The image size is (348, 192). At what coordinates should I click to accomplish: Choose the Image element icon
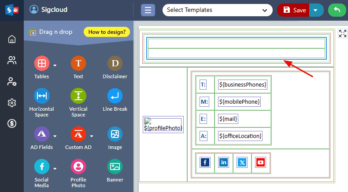pyautogui.click(x=115, y=134)
